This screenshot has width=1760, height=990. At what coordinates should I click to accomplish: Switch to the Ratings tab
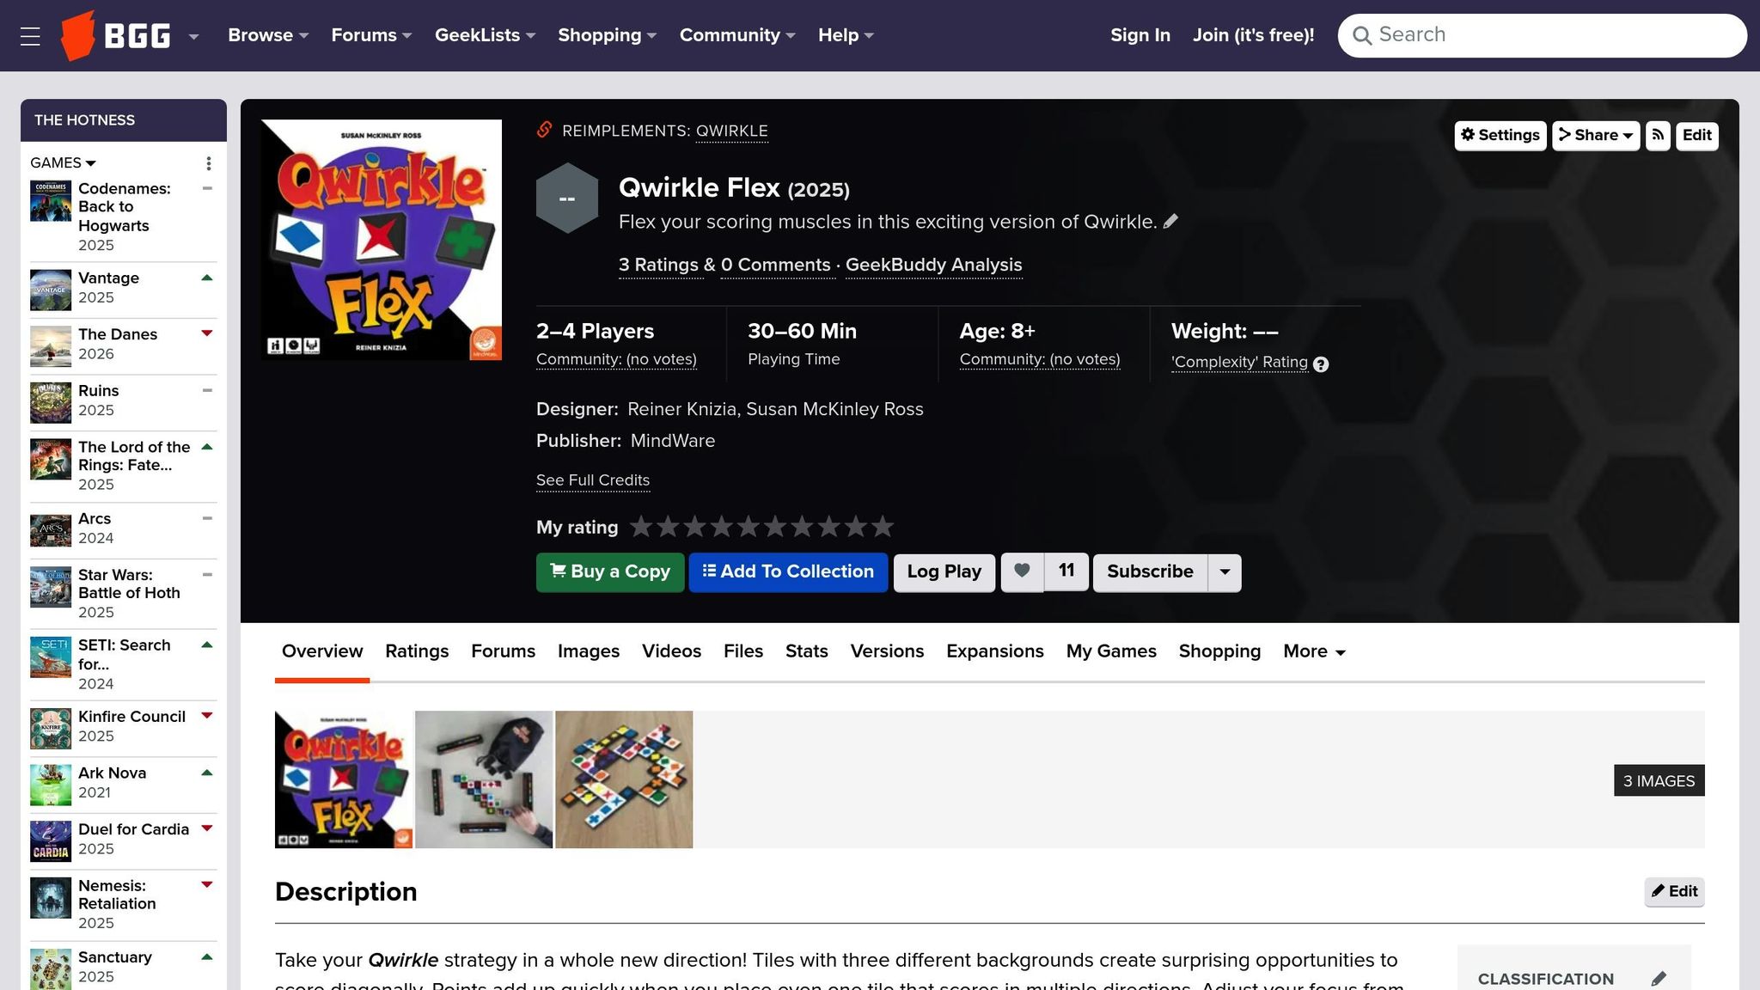coord(417,651)
